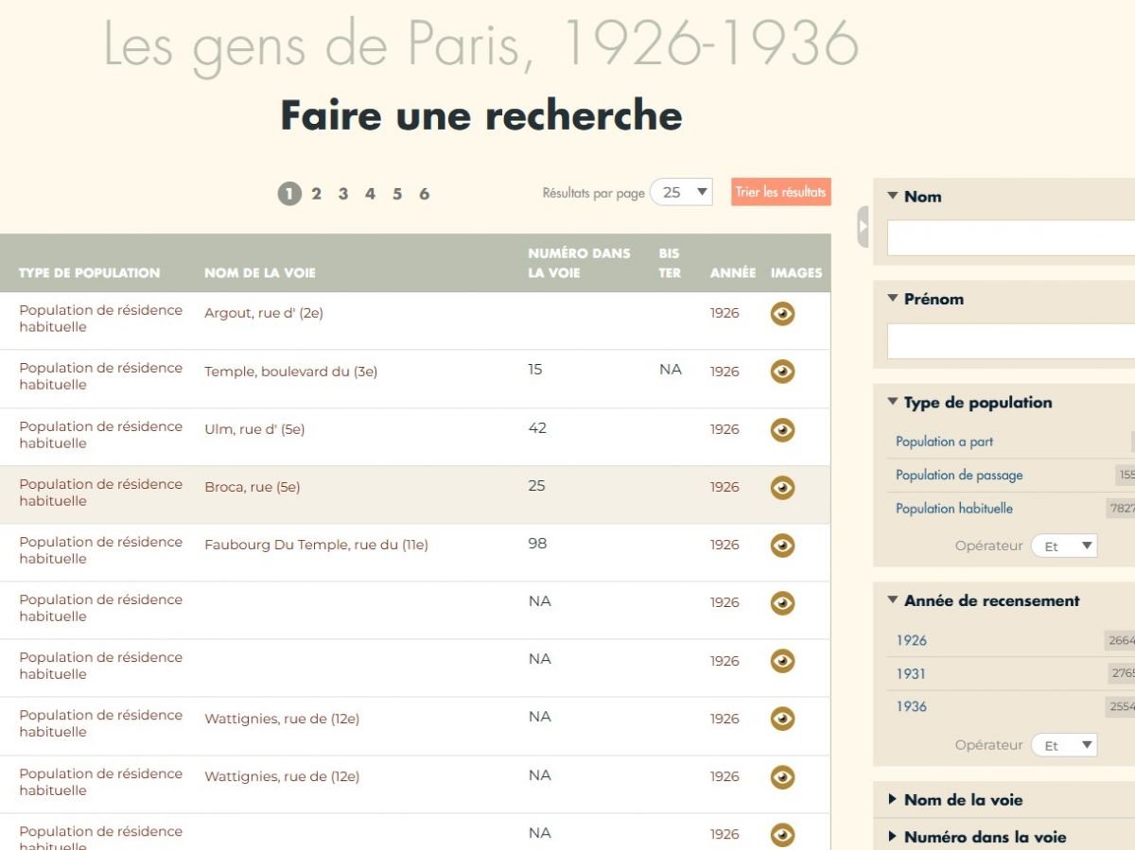This screenshot has height=850, width=1135.
Task: Open image viewer for Argout, rue d' row
Action: click(x=782, y=314)
